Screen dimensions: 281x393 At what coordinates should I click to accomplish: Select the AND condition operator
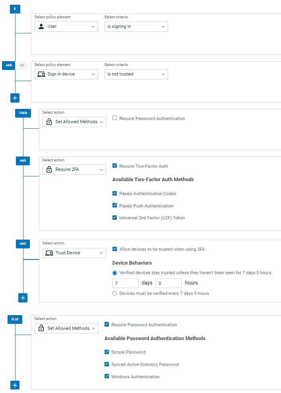coord(9,66)
